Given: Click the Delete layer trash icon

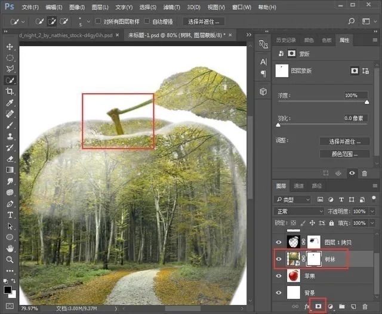Looking at the screenshot, I should pyautogui.click(x=365, y=306).
